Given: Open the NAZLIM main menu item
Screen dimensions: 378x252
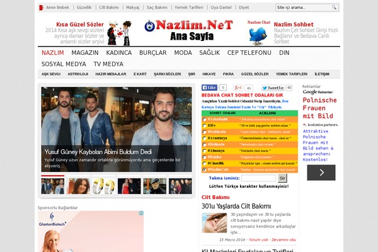Looking at the screenshot, I should [52, 52].
